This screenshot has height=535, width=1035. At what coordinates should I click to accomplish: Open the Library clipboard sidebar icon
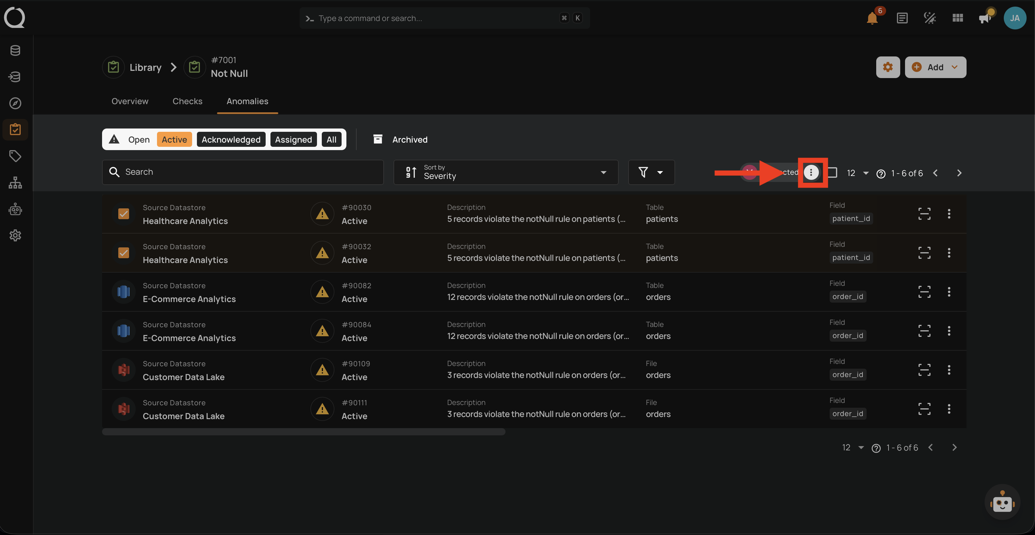[15, 129]
